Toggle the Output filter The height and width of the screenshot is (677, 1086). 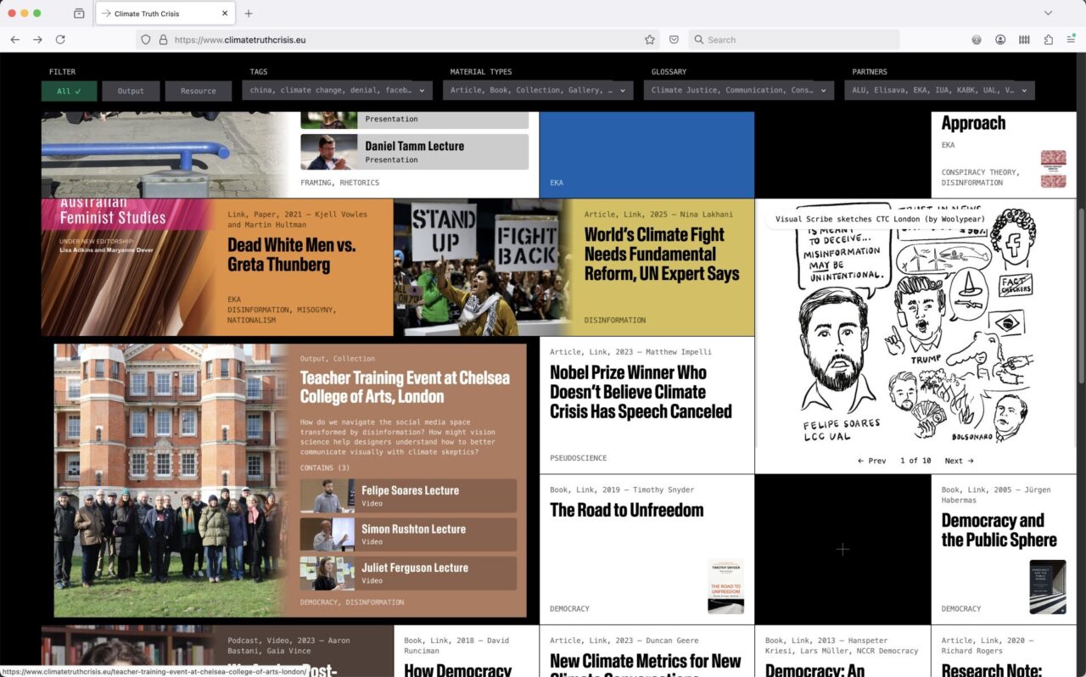(x=131, y=91)
